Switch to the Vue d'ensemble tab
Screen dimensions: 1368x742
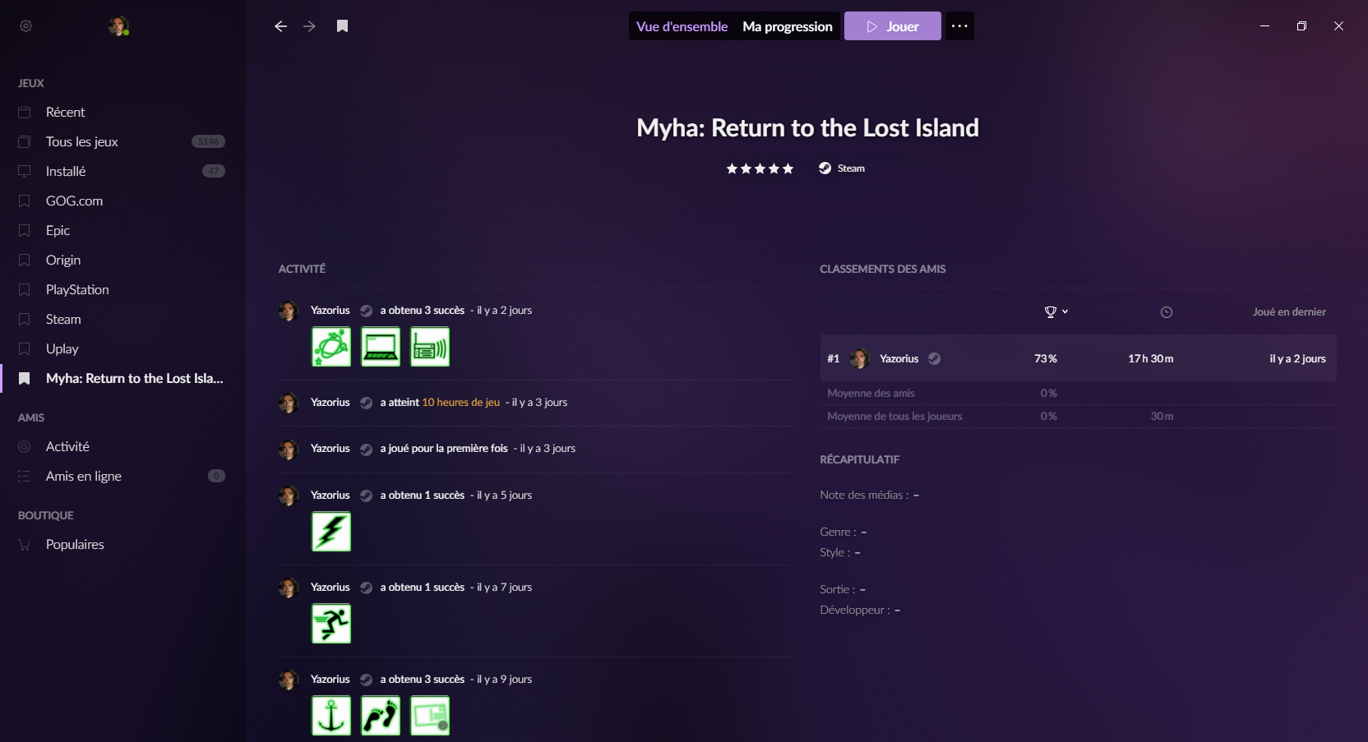(x=682, y=26)
